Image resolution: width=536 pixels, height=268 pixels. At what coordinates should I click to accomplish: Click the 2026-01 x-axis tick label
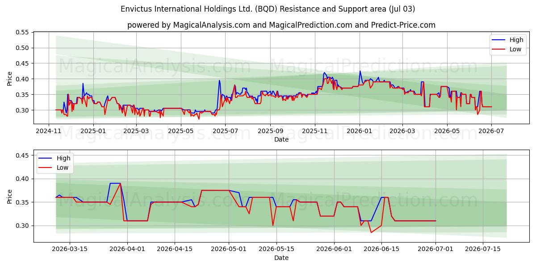(x=360, y=131)
